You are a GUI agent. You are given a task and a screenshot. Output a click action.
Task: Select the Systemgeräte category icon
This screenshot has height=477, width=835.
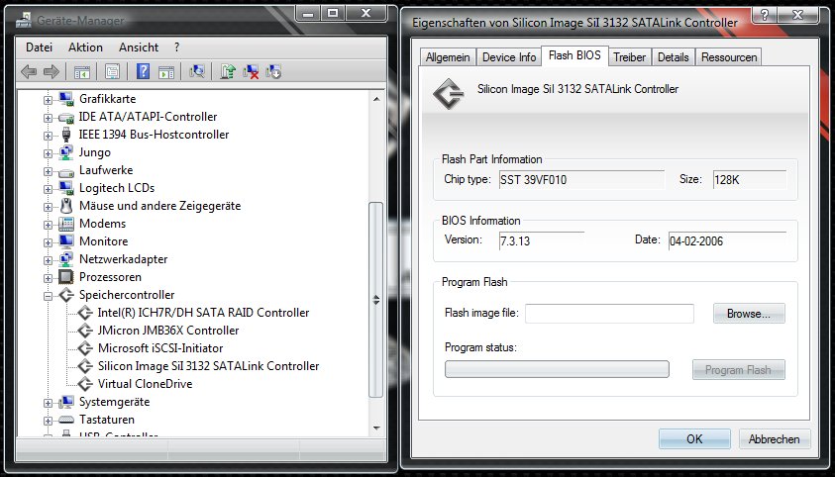click(x=66, y=402)
